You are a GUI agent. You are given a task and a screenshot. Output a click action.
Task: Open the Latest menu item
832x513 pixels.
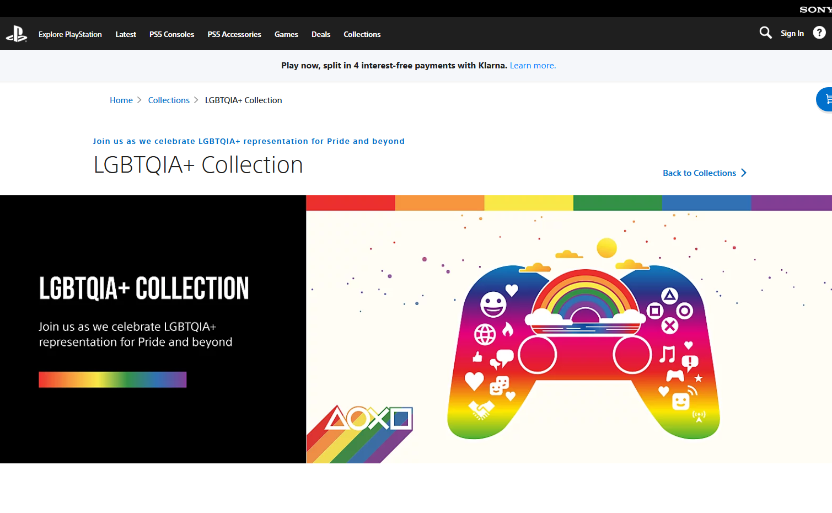(x=126, y=34)
